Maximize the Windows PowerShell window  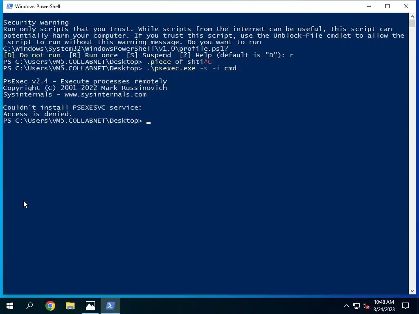pos(387,6)
